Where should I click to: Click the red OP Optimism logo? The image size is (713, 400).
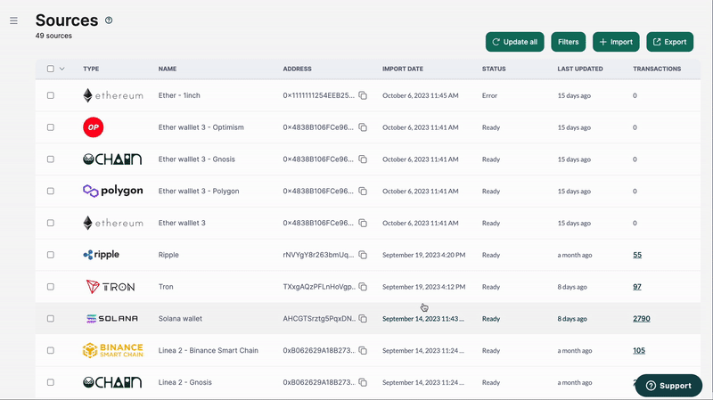pos(94,127)
